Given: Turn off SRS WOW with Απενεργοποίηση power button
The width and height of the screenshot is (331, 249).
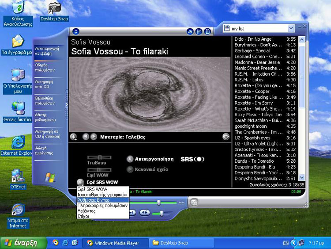Looking at the screenshot, I should (x=130, y=159).
